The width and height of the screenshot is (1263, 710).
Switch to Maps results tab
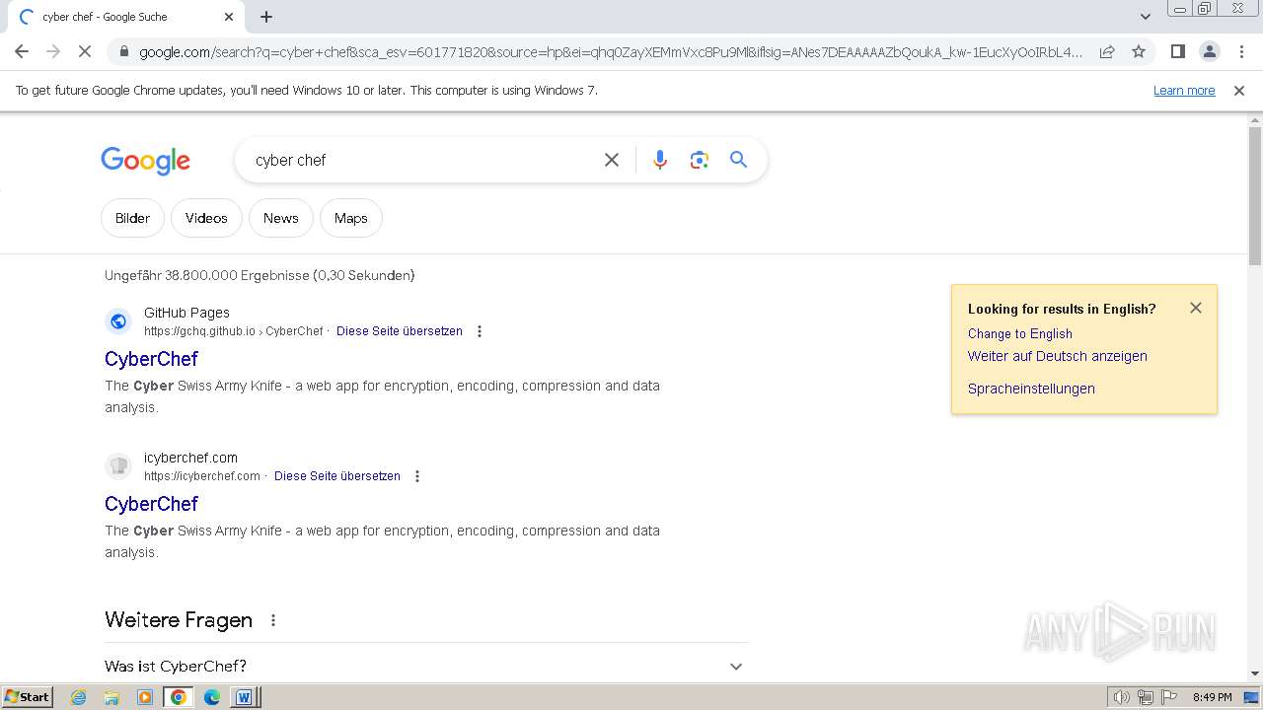[350, 218]
